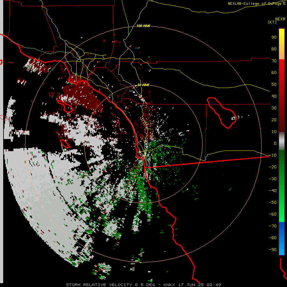This screenshot has height=287, width=287.
Task: Click the NEXR label above the scale
Action: click(280, 19)
